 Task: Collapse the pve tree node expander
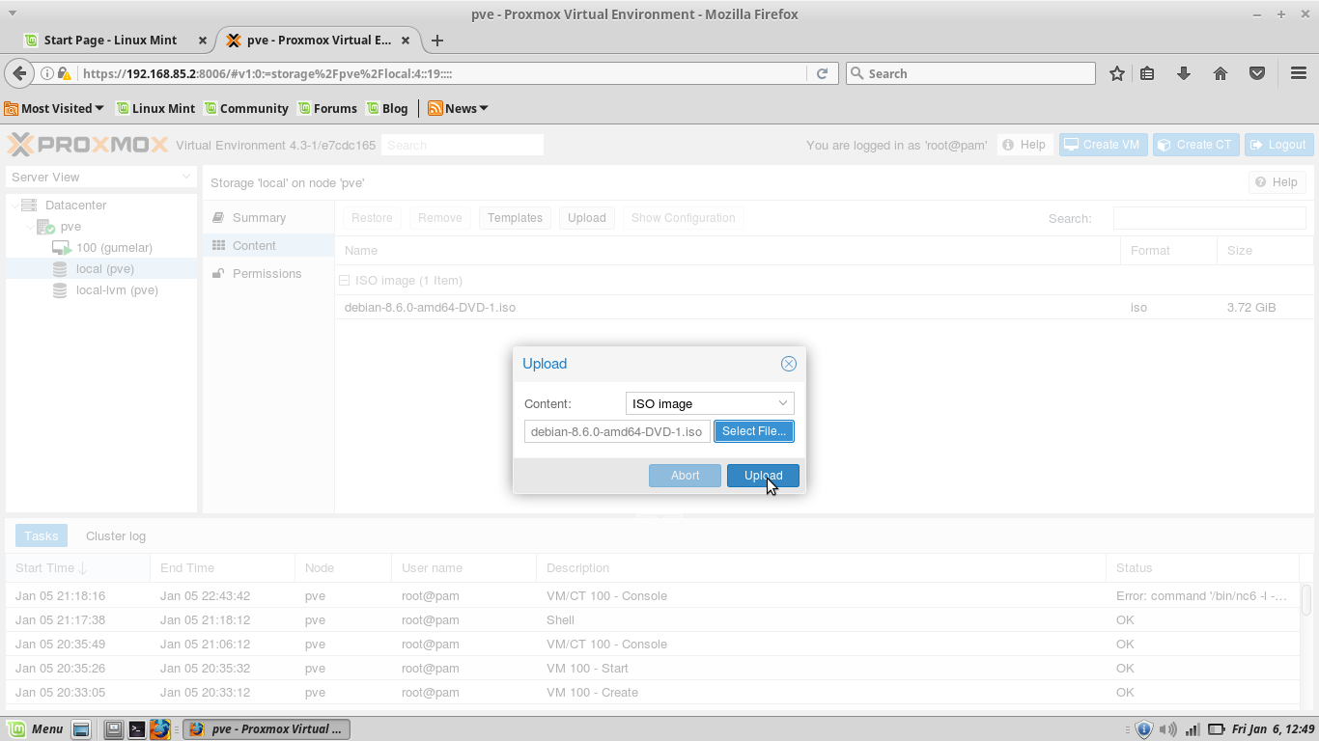click(x=29, y=227)
